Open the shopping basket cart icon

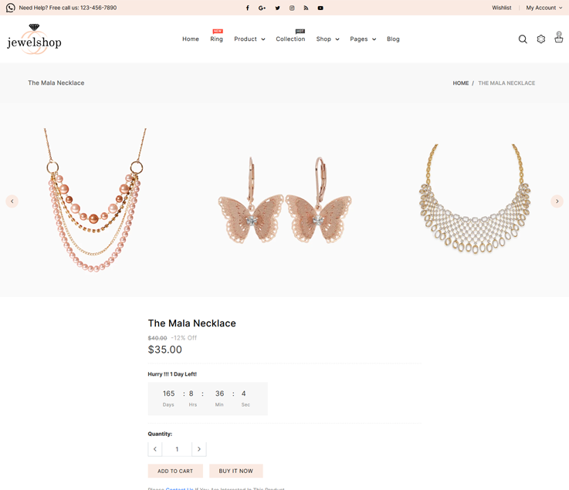click(559, 38)
